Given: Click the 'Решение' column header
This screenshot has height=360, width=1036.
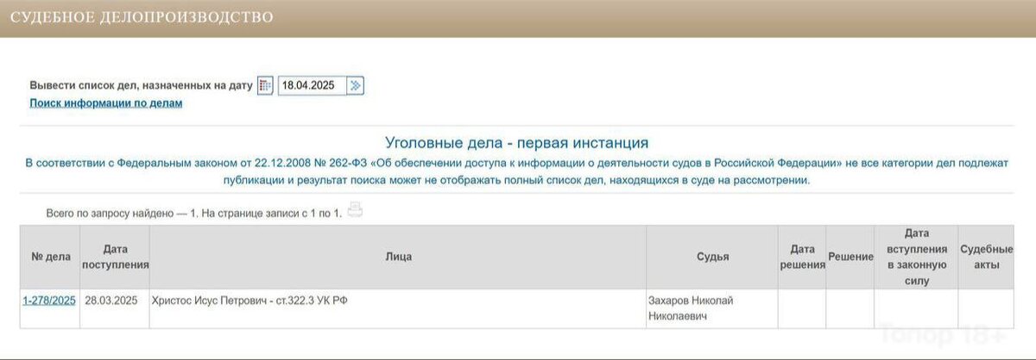Looking at the screenshot, I should [850, 257].
